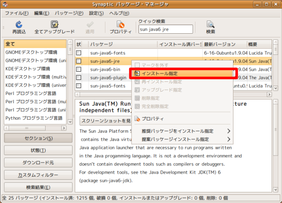This screenshot has height=203, width=282.
Task: Toggle checkbox for sun-java6-plugin package
Action: click(x=79, y=77)
